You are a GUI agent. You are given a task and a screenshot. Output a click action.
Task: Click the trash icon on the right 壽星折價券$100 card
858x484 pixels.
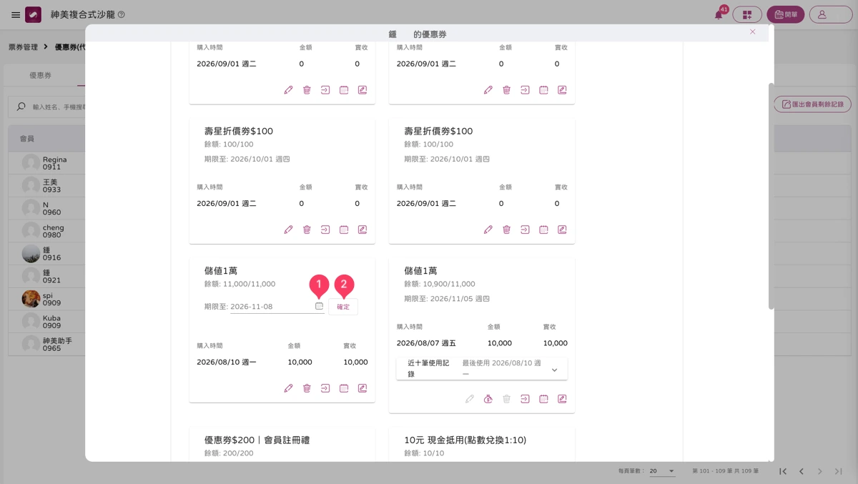point(506,229)
